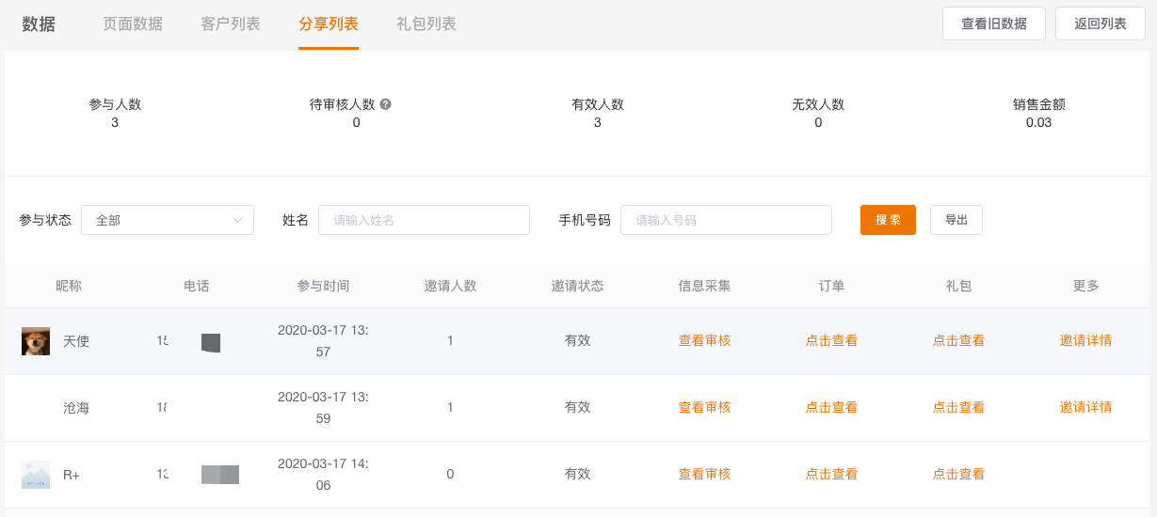Click the 导出 export button

tap(956, 220)
